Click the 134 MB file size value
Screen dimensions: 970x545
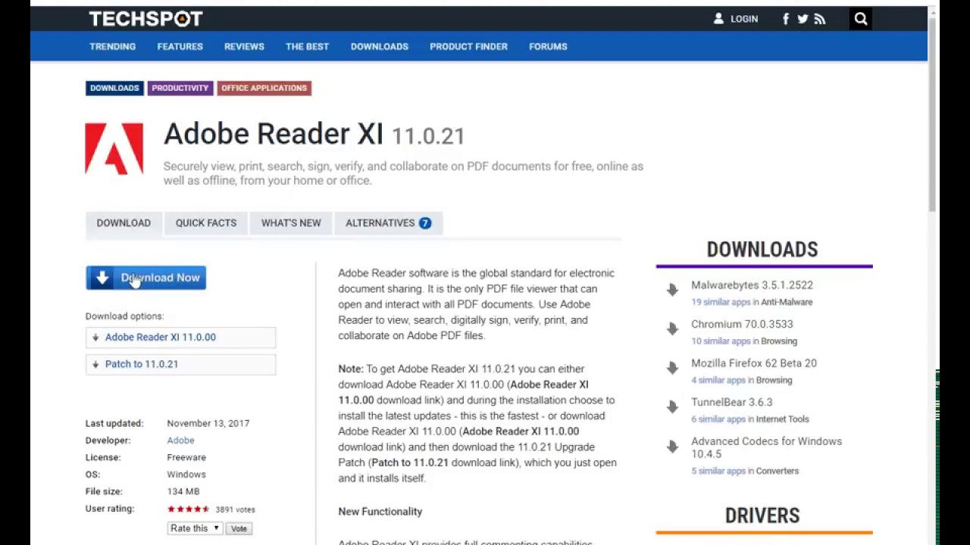[183, 491]
